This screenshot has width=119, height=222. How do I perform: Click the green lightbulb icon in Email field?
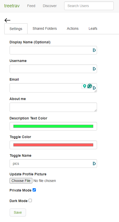(x=85, y=86)
